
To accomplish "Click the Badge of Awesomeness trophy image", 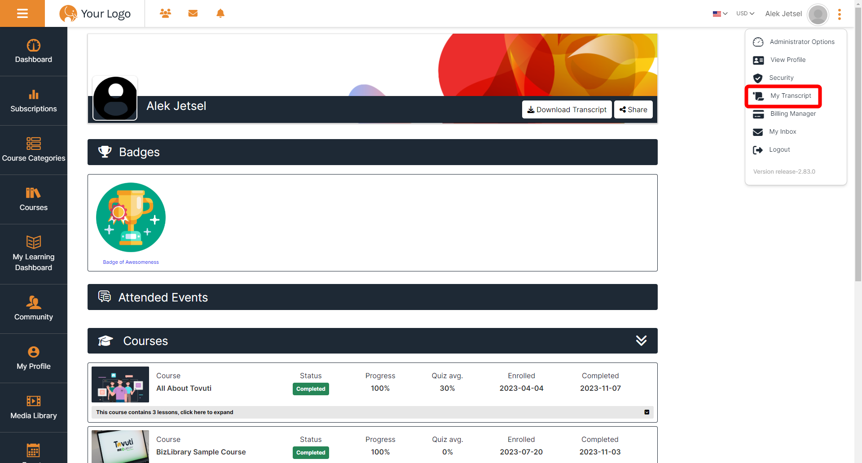I will [x=131, y=217].
